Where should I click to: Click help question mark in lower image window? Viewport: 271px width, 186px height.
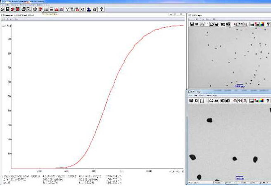tap(268, 101)
